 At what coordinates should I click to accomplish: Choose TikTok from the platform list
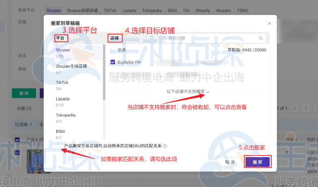[x=62, y=82]
